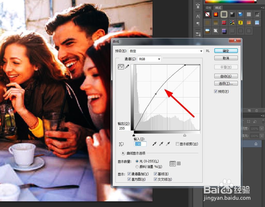
Task: Open the Brush Presets panel icon
Action: pyautogui.click(x=198, y=6)
